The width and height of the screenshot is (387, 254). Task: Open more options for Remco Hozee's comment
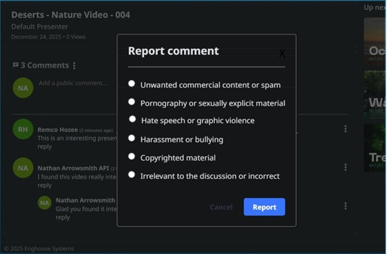(x=345, y=129)
